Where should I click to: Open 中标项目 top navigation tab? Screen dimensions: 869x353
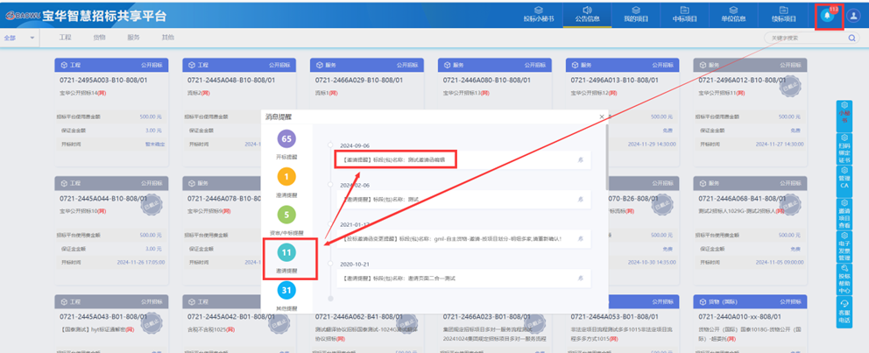coord(685,15)
